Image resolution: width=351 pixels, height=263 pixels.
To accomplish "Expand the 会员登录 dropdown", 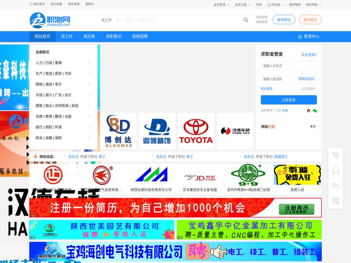I will (x=221, y=4).
